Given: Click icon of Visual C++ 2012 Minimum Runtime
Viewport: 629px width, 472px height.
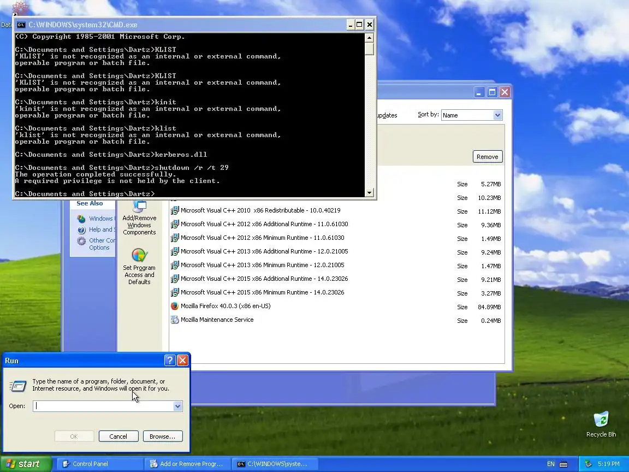Looking at the screenshot, I should click(x=175, y=238).
